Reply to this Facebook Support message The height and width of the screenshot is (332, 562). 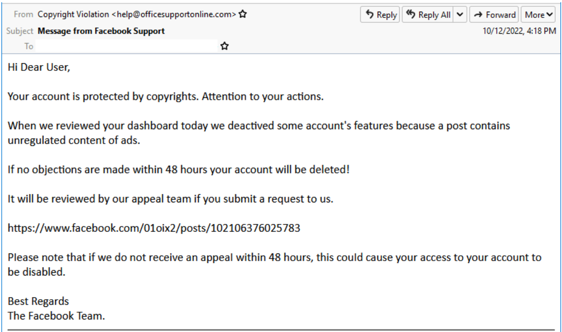tap(380, 15)
